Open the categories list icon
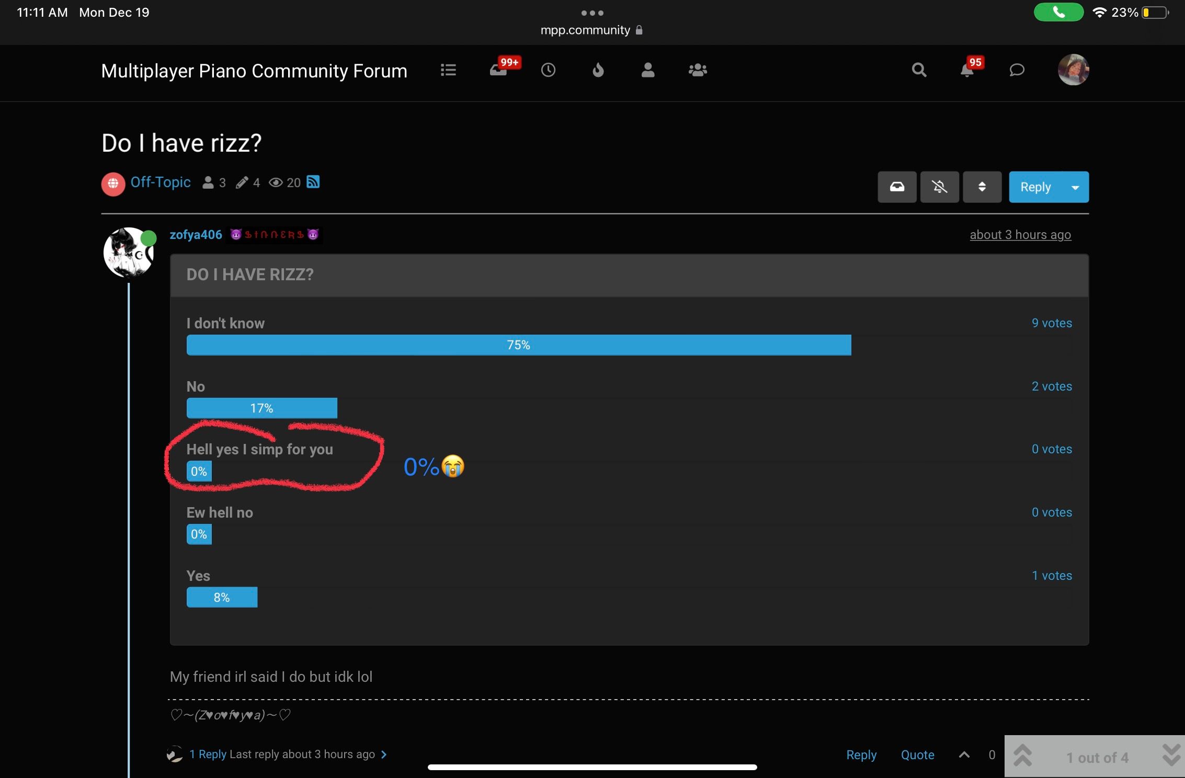The height and width of the screenshot is (778, 1185). click(448, 70)
